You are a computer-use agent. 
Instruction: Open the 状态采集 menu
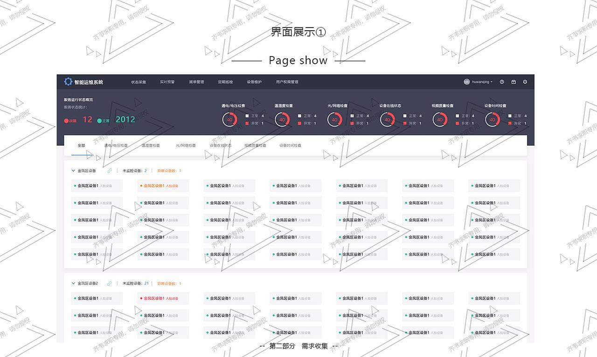139,82
